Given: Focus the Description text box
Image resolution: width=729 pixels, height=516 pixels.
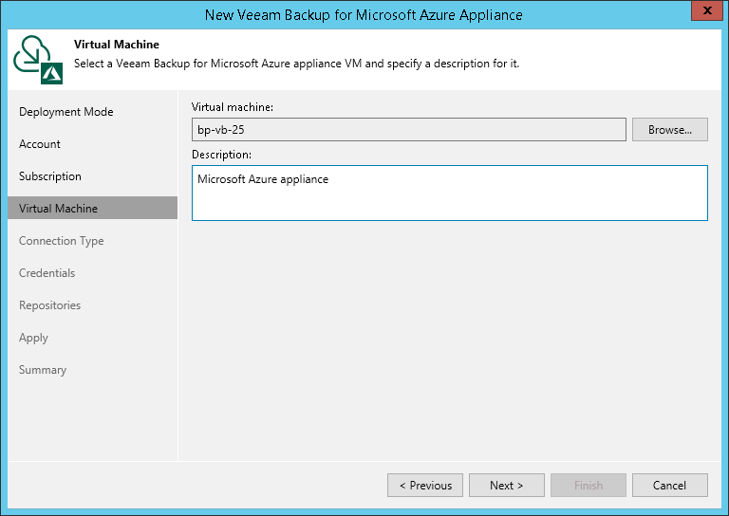Looking at the screenshot, I should click(450, 193).
